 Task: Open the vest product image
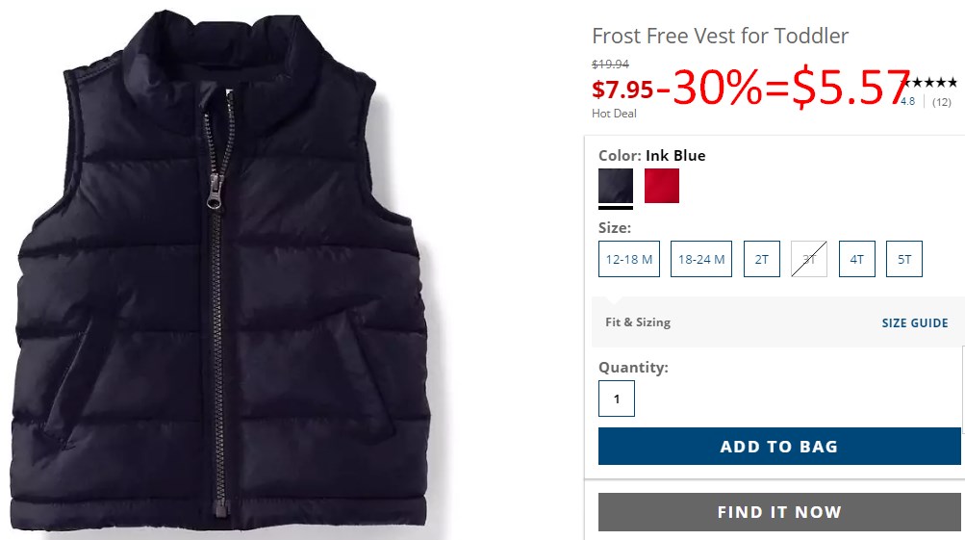221,270
